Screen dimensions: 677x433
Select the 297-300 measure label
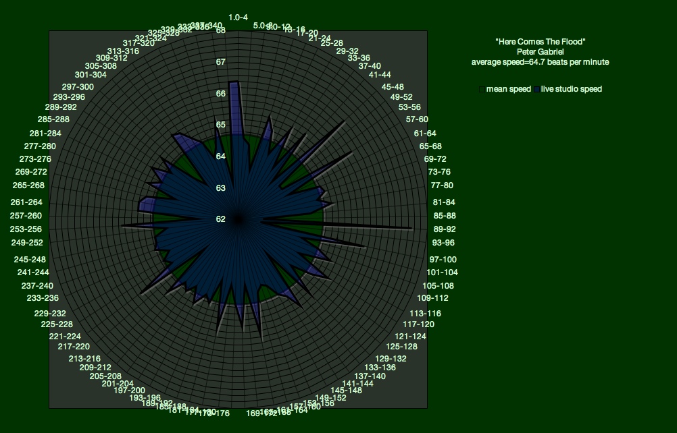78,86
